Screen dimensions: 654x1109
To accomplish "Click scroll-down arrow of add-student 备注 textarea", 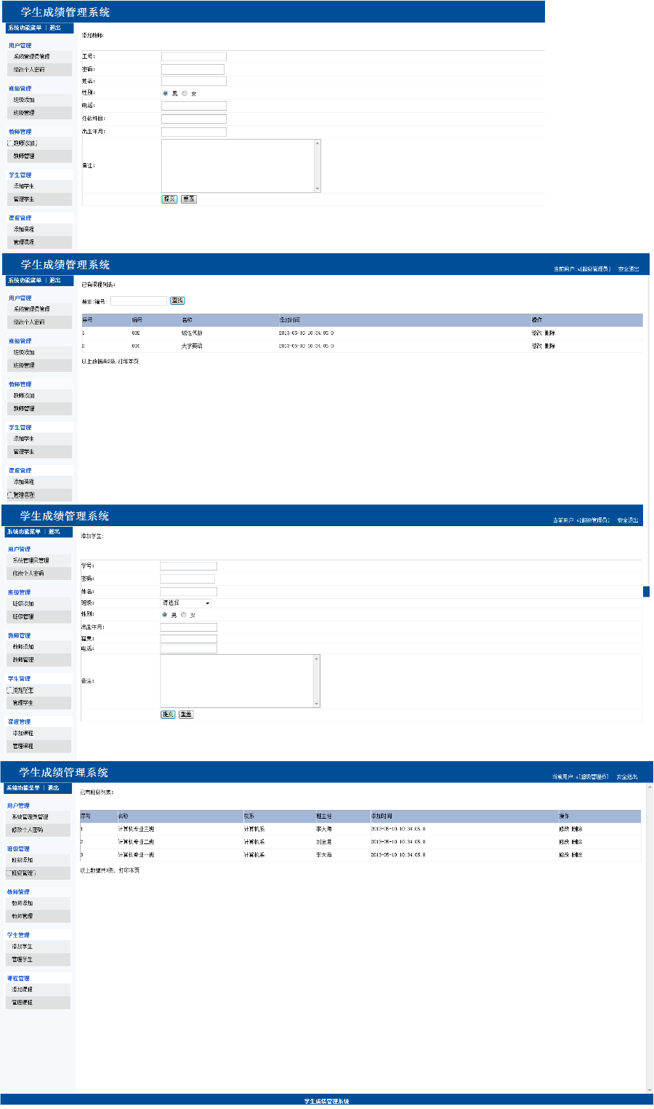I will point(317,704).
